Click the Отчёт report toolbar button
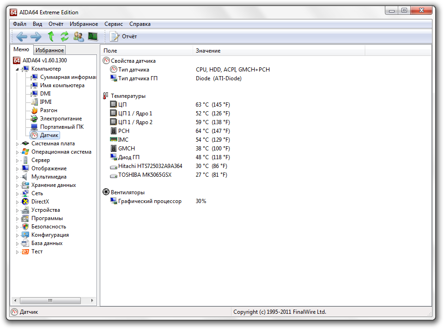Screen dimensions: 444x329 (x=123, y=36)
